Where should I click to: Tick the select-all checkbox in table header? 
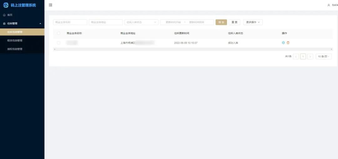point(59,33)
